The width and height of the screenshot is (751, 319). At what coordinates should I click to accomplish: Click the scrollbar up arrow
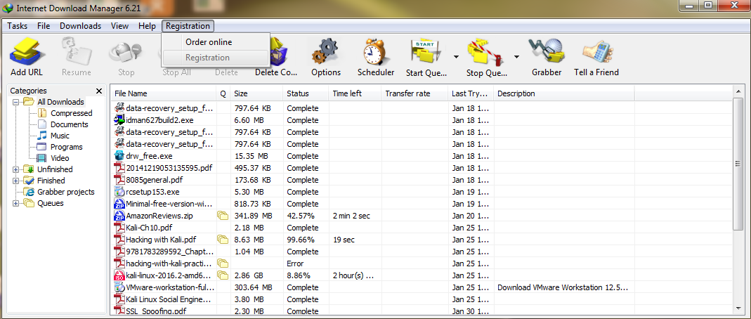[738, 91]
